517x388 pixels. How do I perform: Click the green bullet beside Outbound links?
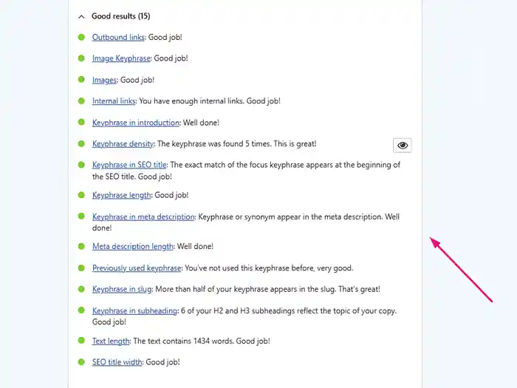(81, 37)
